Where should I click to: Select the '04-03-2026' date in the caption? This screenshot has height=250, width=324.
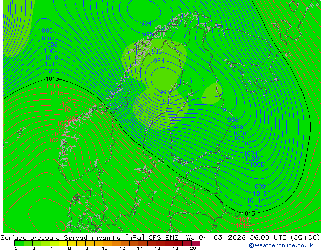tap(222, 238)
